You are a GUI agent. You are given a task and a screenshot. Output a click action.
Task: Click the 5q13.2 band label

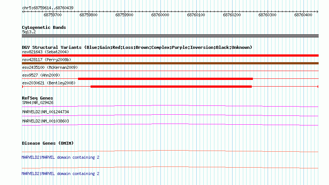tap(29, 32)
